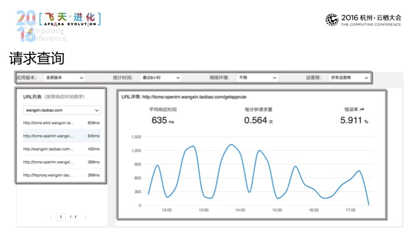417x234 pixels.
Task: Go to the next page with the right arrow
Action: (x=86, y=217)
